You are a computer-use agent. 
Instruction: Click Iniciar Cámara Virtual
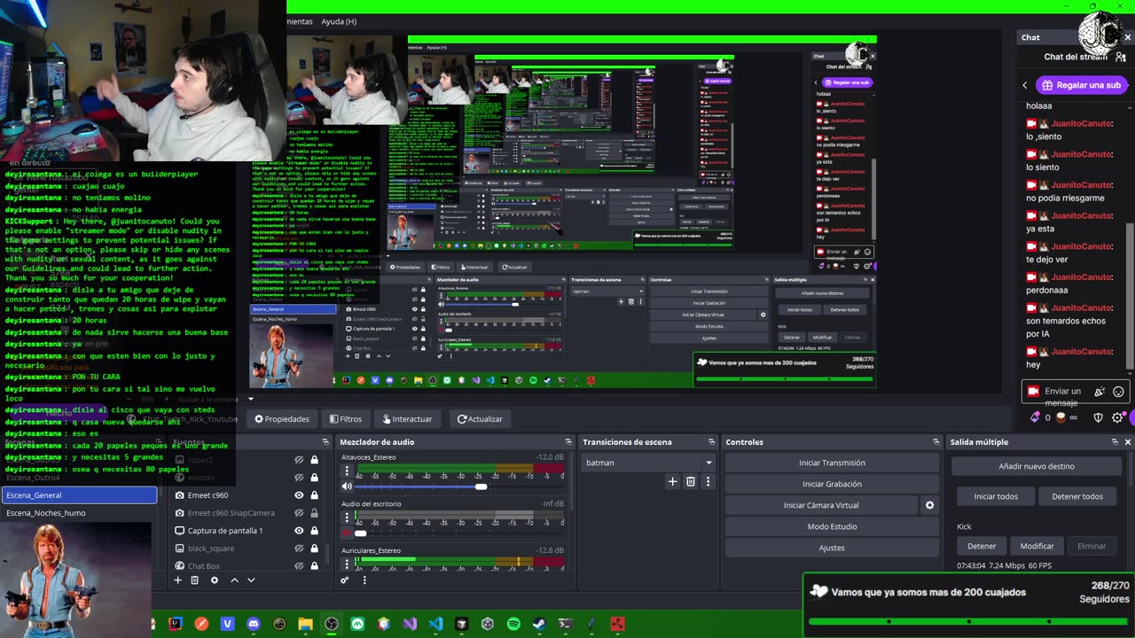point(821,505)
